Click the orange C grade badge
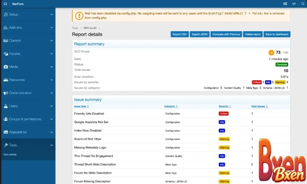The width and height of the screenshot is (307, 184). (271, 53)
